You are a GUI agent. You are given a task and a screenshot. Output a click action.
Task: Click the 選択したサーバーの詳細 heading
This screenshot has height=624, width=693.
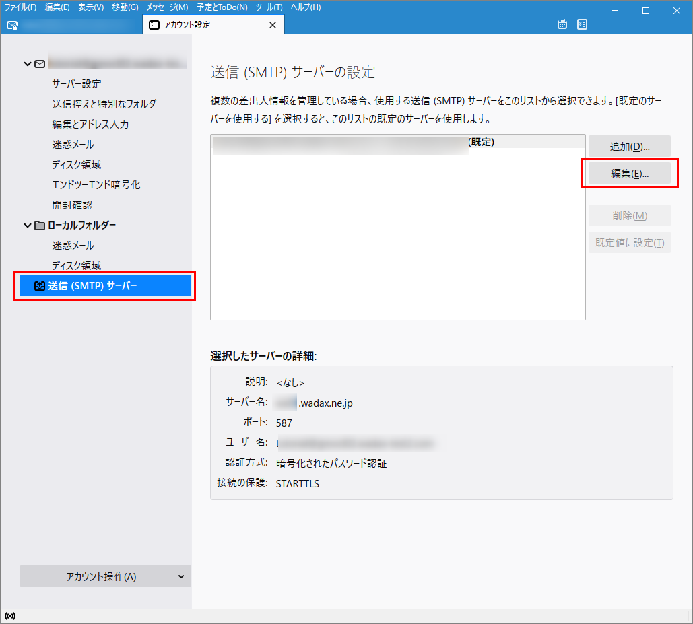click(x=263, y=356)
